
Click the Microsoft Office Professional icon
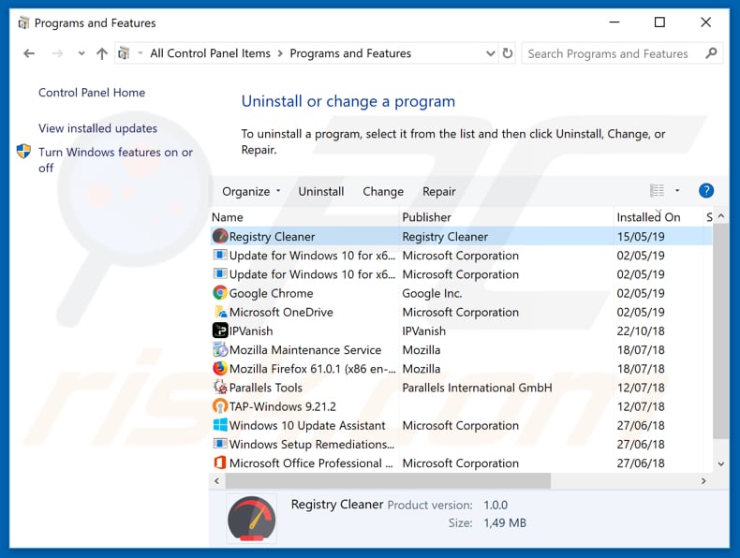(x=220, y=463)
